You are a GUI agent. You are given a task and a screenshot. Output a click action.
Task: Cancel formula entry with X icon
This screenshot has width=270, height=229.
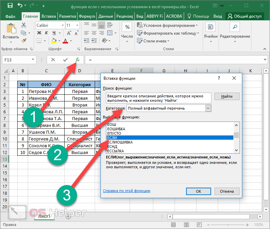point(53,60)
